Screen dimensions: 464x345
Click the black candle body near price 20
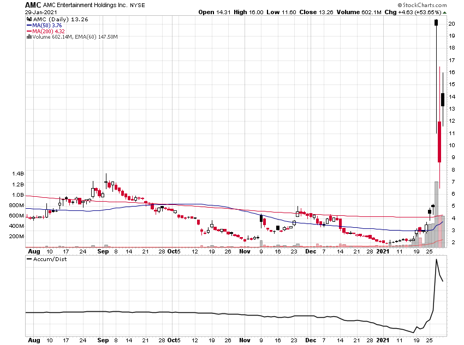[x=436, y=22]
